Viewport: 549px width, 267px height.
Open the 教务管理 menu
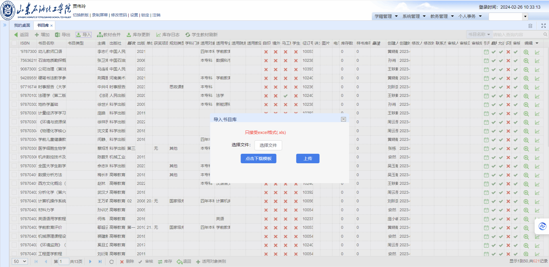point(442,16)
